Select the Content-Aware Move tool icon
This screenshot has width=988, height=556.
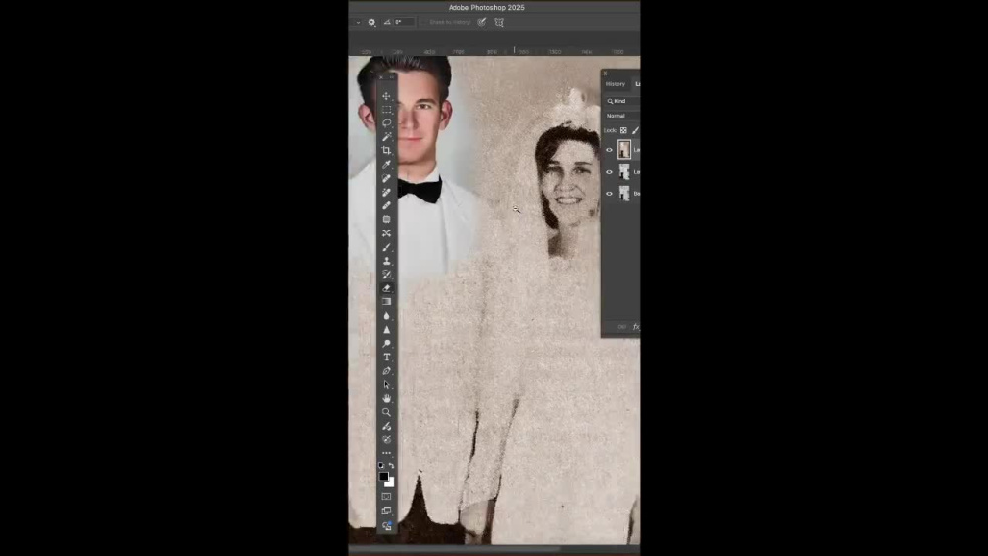click(387, 233)
